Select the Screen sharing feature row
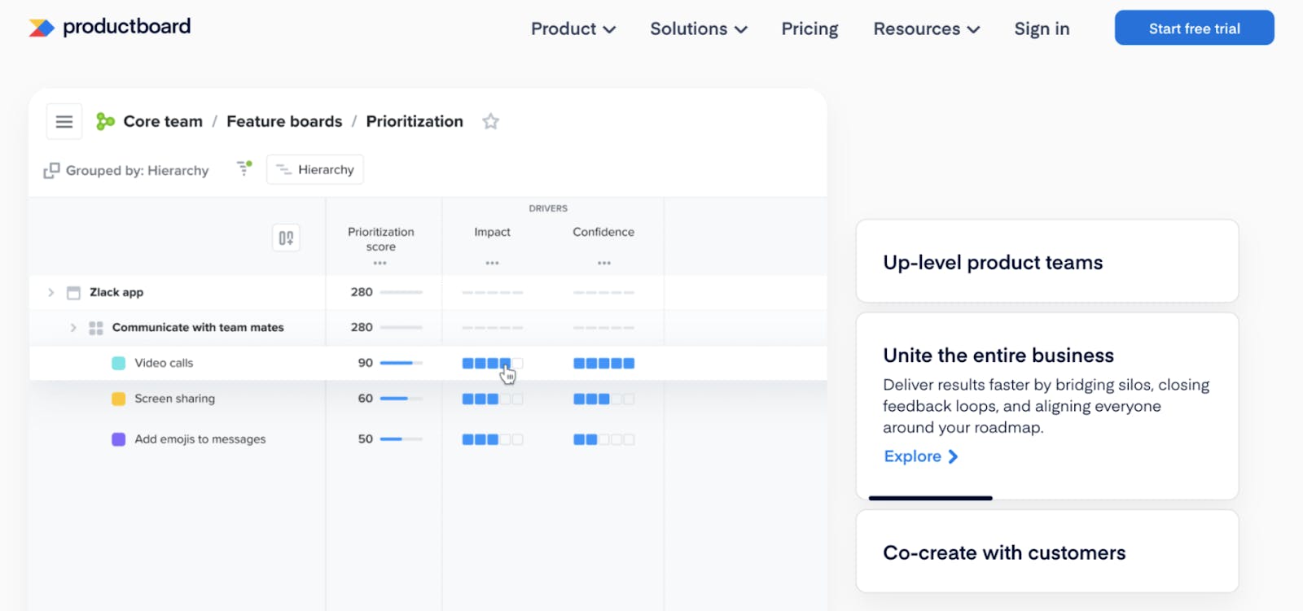The image size is (1303, 611). 428,399
